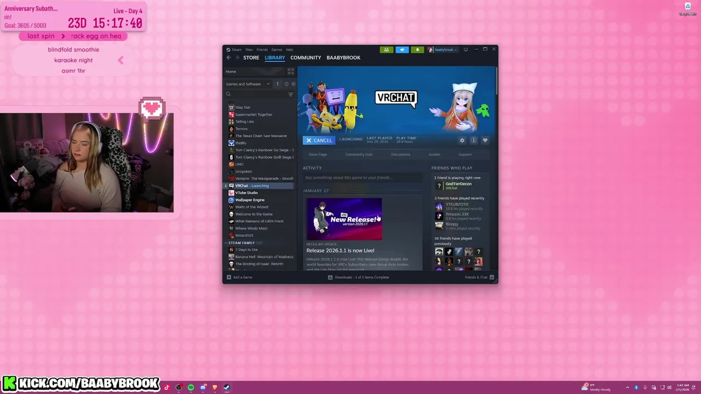Image resolution: width=701 pixels, height=394 pixels.
Task: Open Brave browser from the taskbar
Action: (215, 387)
